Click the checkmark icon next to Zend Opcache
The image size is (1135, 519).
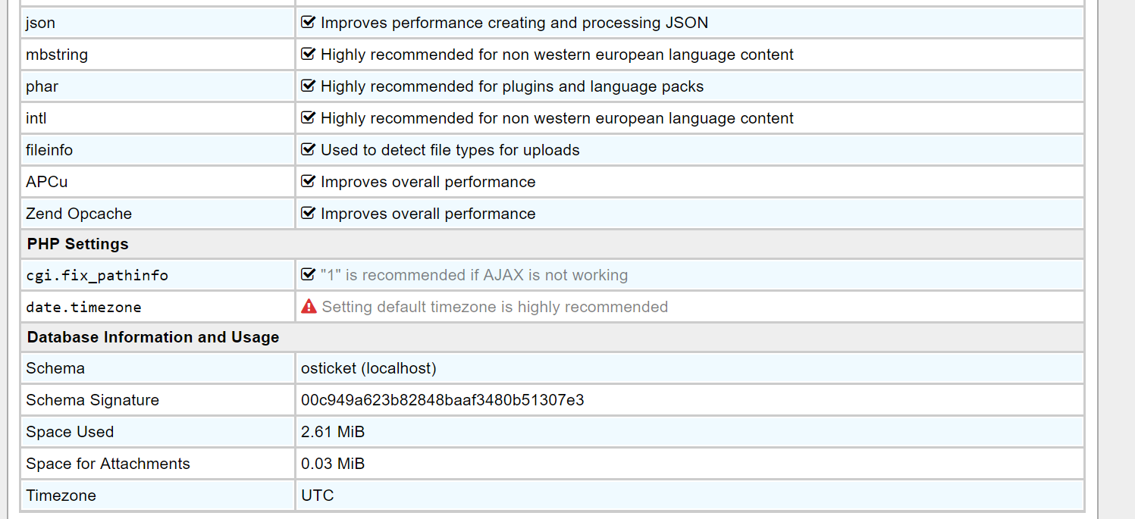[x=307, y=213]
